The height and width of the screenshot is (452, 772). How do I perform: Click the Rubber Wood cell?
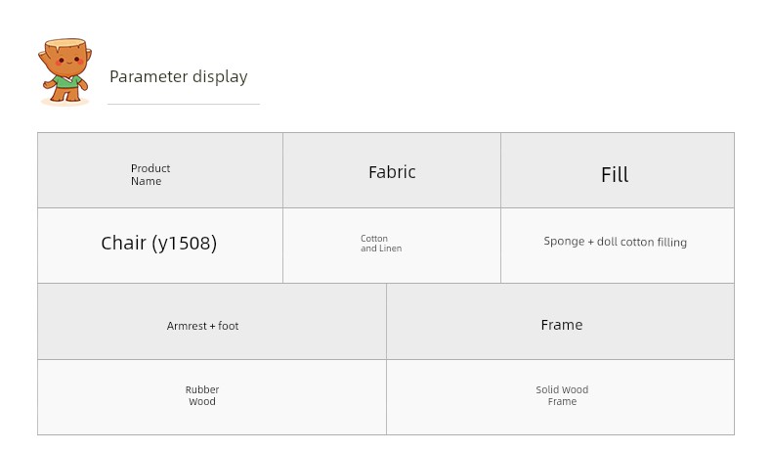[212, 397]
